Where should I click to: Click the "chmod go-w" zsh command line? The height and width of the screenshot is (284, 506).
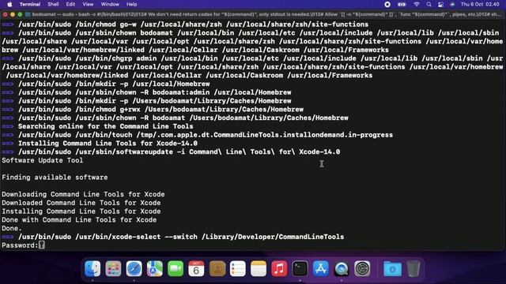pyautogui.click(x=193, y=24)
